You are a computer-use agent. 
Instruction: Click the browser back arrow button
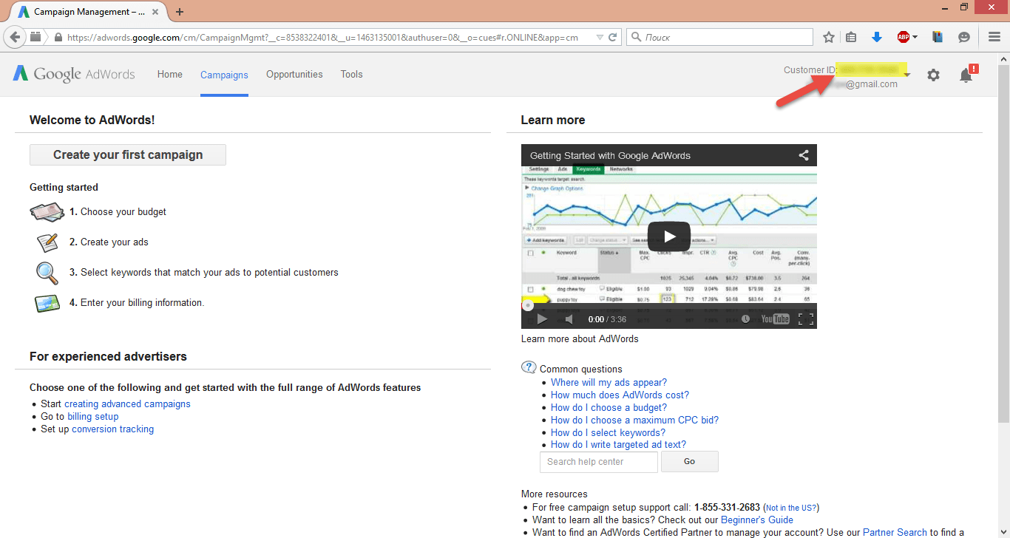[15, 37]
